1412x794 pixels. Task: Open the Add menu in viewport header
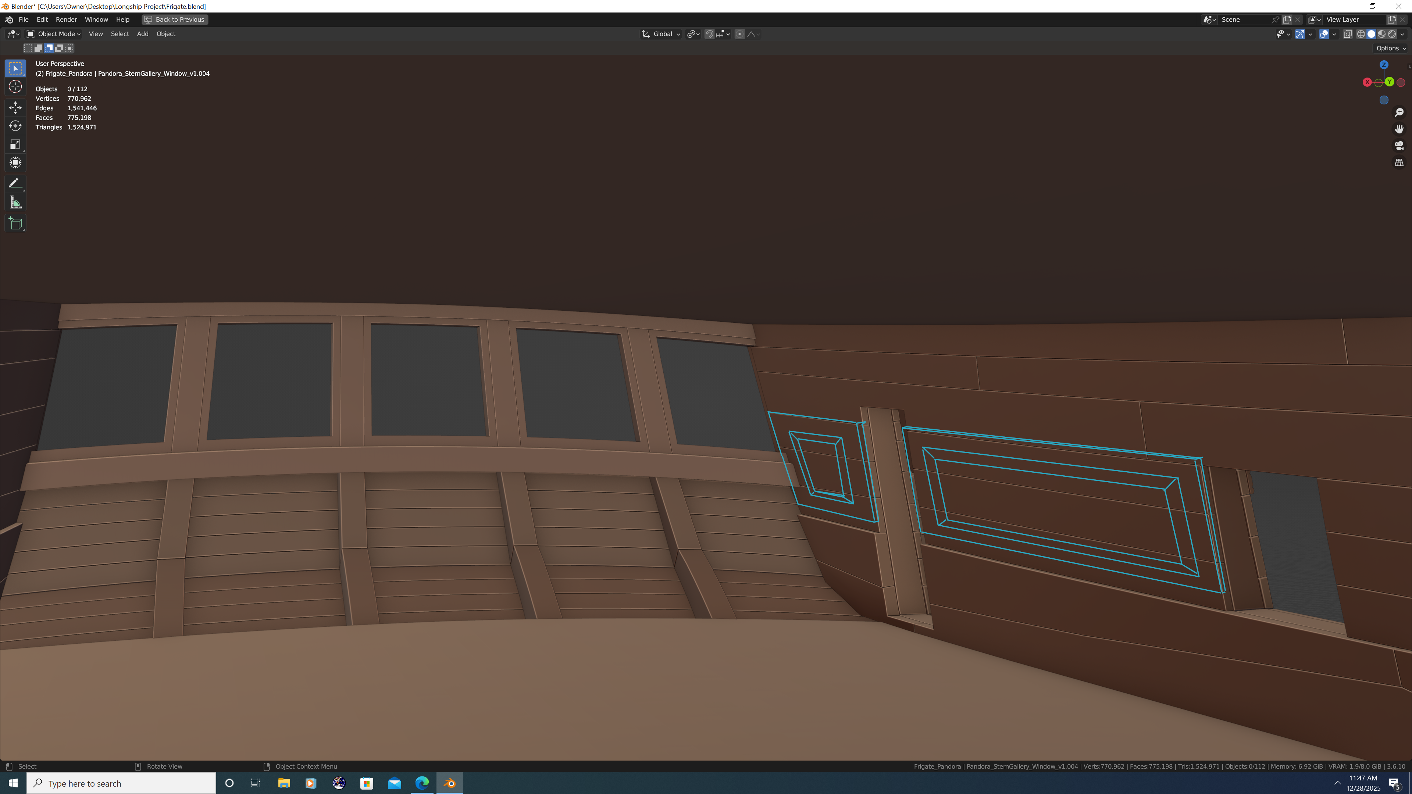143,34
